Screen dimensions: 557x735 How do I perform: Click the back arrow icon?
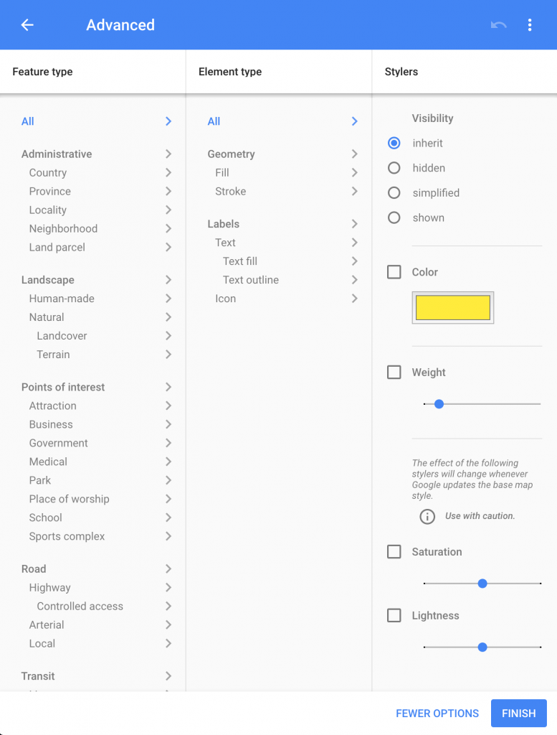(27, 25)
